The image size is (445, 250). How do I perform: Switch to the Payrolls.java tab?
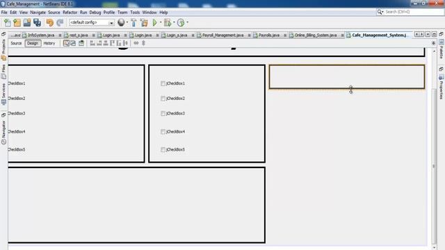269,35
